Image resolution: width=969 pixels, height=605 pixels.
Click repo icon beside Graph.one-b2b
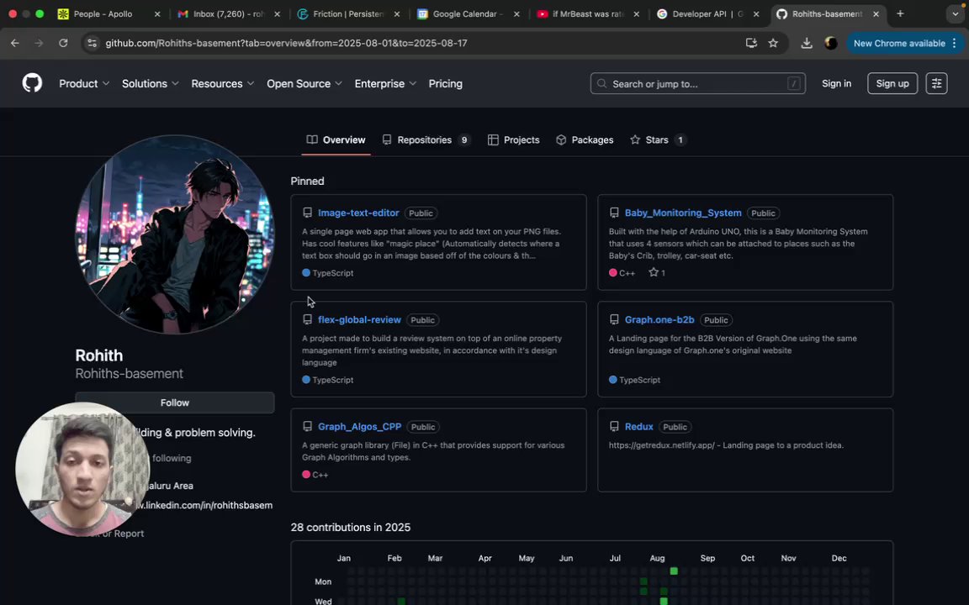click(614, 320)
